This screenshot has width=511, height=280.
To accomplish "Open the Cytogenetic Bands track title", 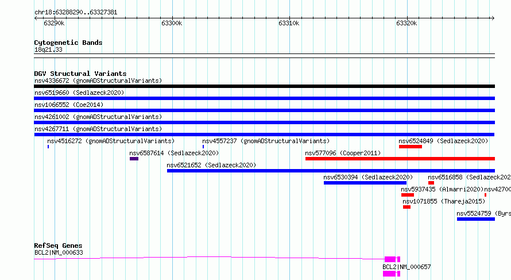I will click(x=68, y=43).
